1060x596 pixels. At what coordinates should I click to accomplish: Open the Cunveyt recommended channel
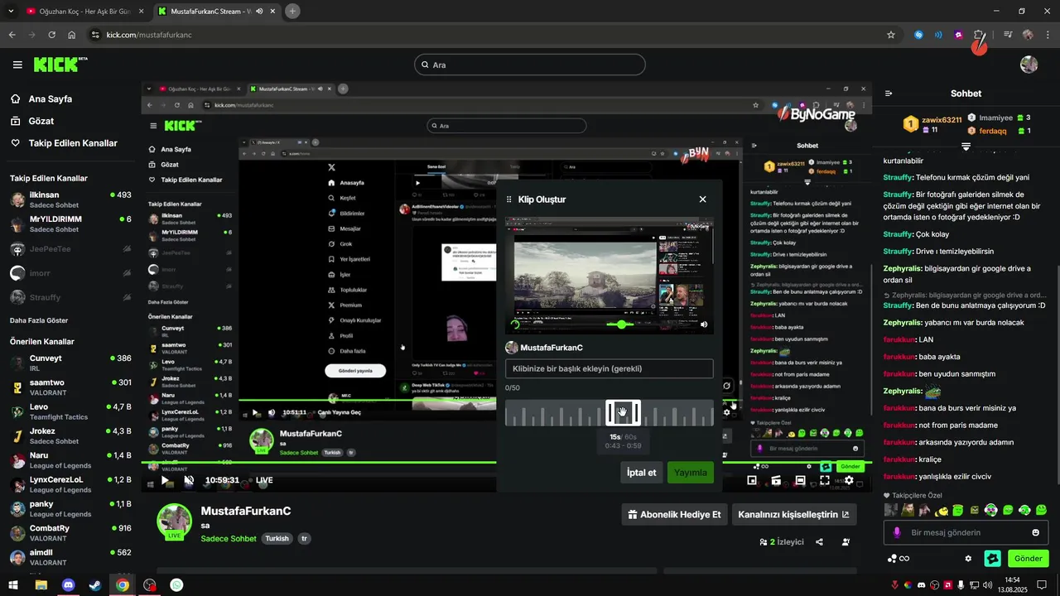[x=70, y=363]
